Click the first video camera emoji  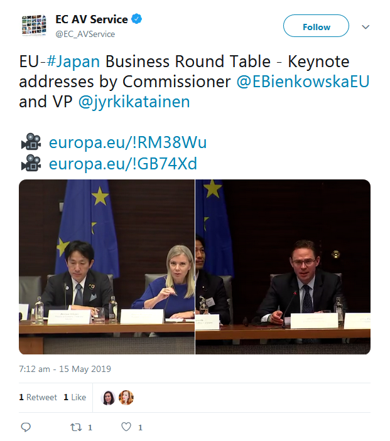[x=30, y=143]
